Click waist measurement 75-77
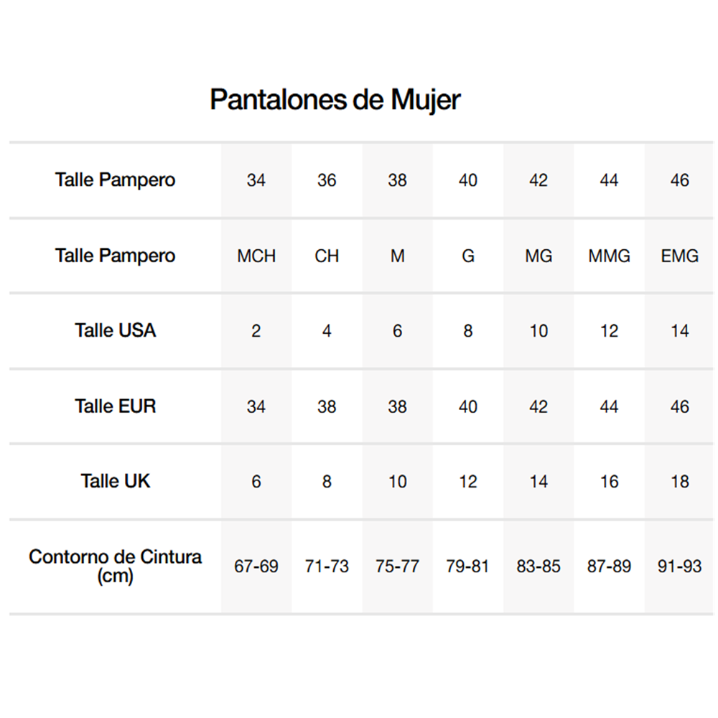Screen dimensions: 718x718 397,567
